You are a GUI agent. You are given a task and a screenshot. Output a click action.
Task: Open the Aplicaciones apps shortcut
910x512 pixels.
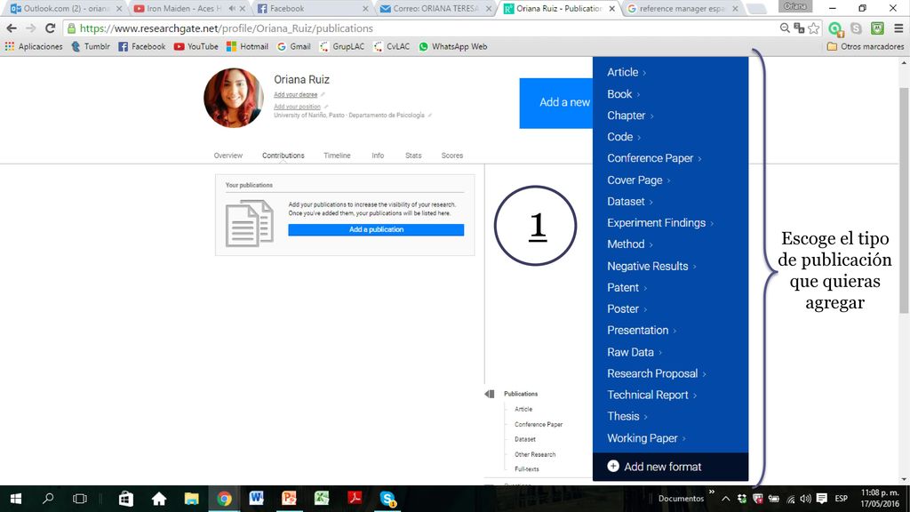[x=34, y=46]
